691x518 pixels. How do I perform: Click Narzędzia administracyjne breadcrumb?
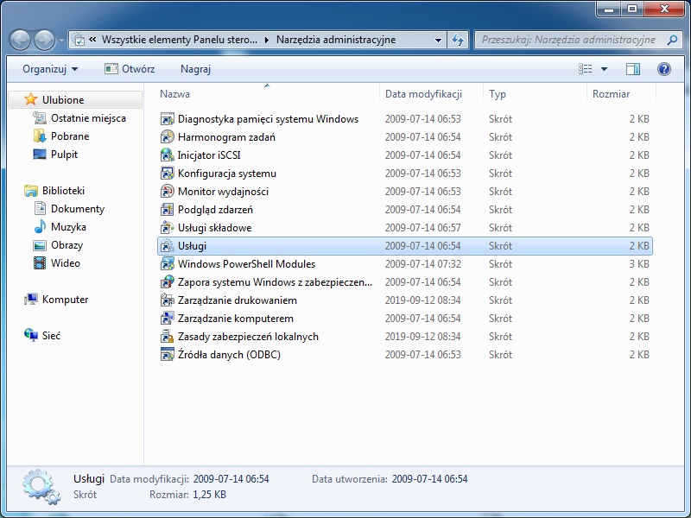(x=336, y=40)
